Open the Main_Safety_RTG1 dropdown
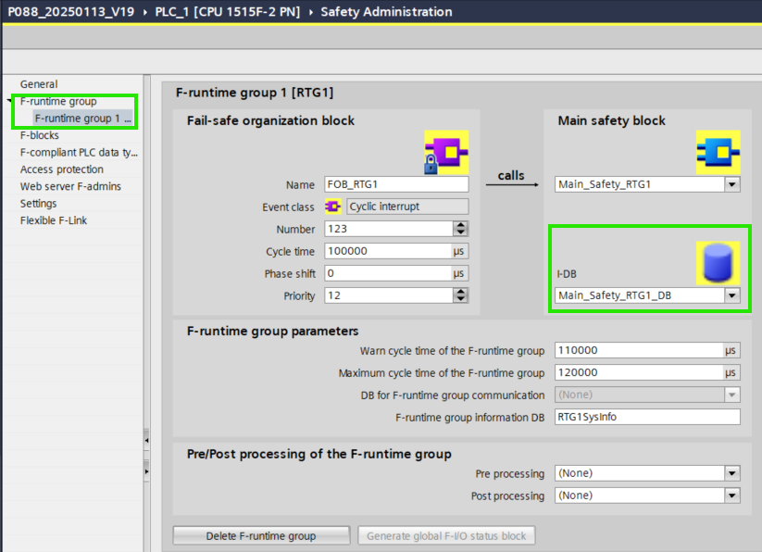The width and height of the screenshot is (762, 552). tap(731, 184)
